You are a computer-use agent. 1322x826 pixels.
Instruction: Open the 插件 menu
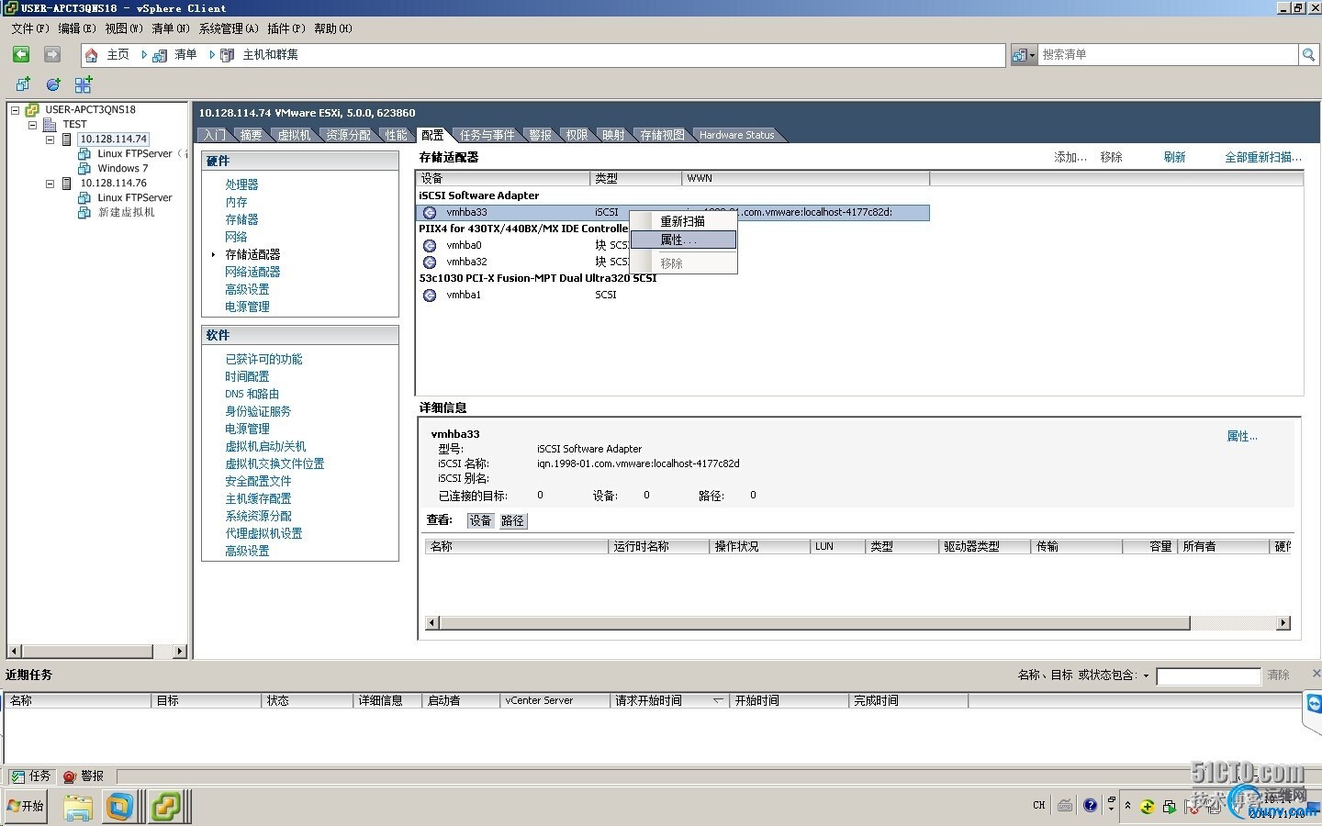(x=286, y=28)
